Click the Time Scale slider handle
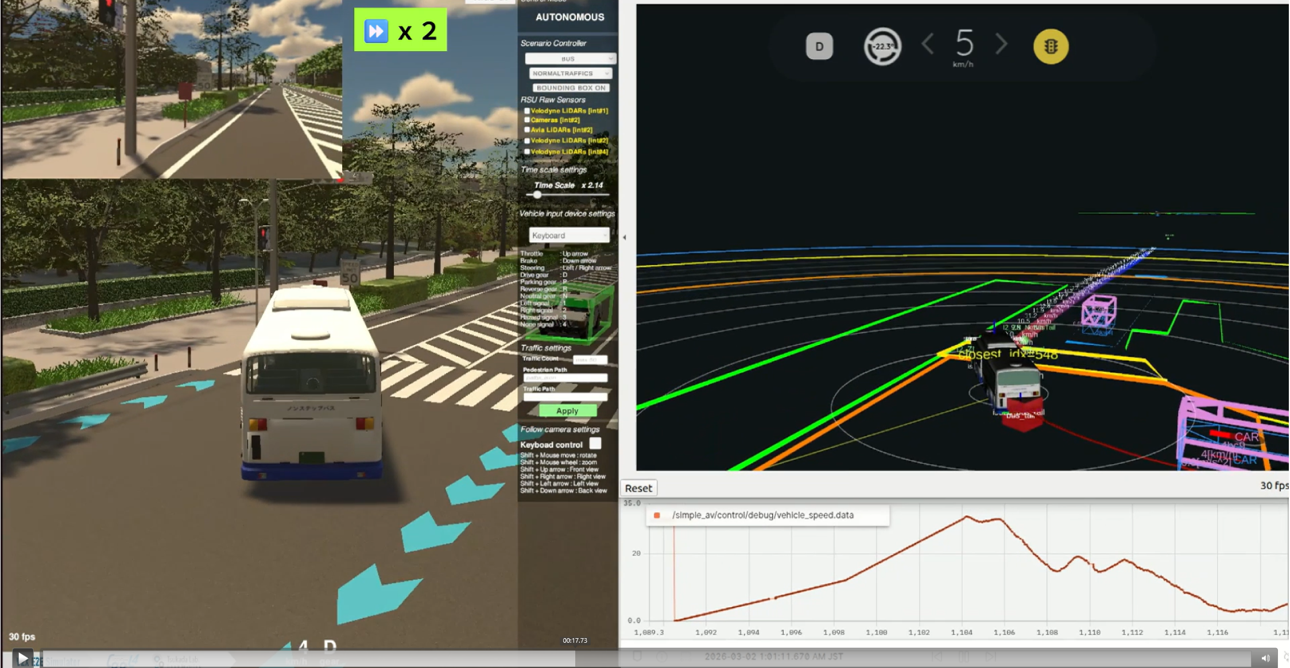This screenshot has width=1290, height=668. [x=537, y=195]
